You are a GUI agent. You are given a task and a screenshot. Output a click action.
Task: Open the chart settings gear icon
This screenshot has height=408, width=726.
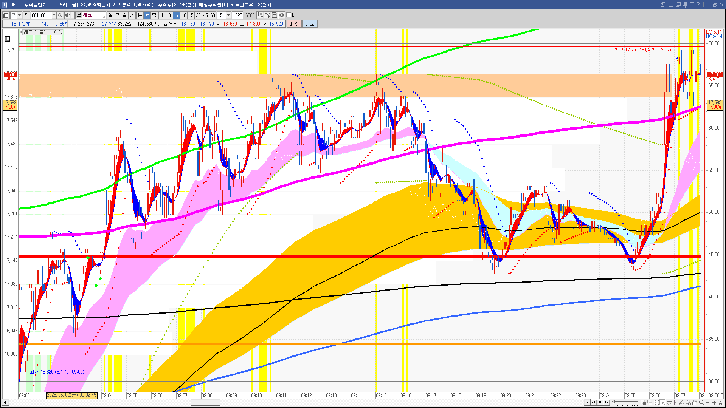pos(282,15)
